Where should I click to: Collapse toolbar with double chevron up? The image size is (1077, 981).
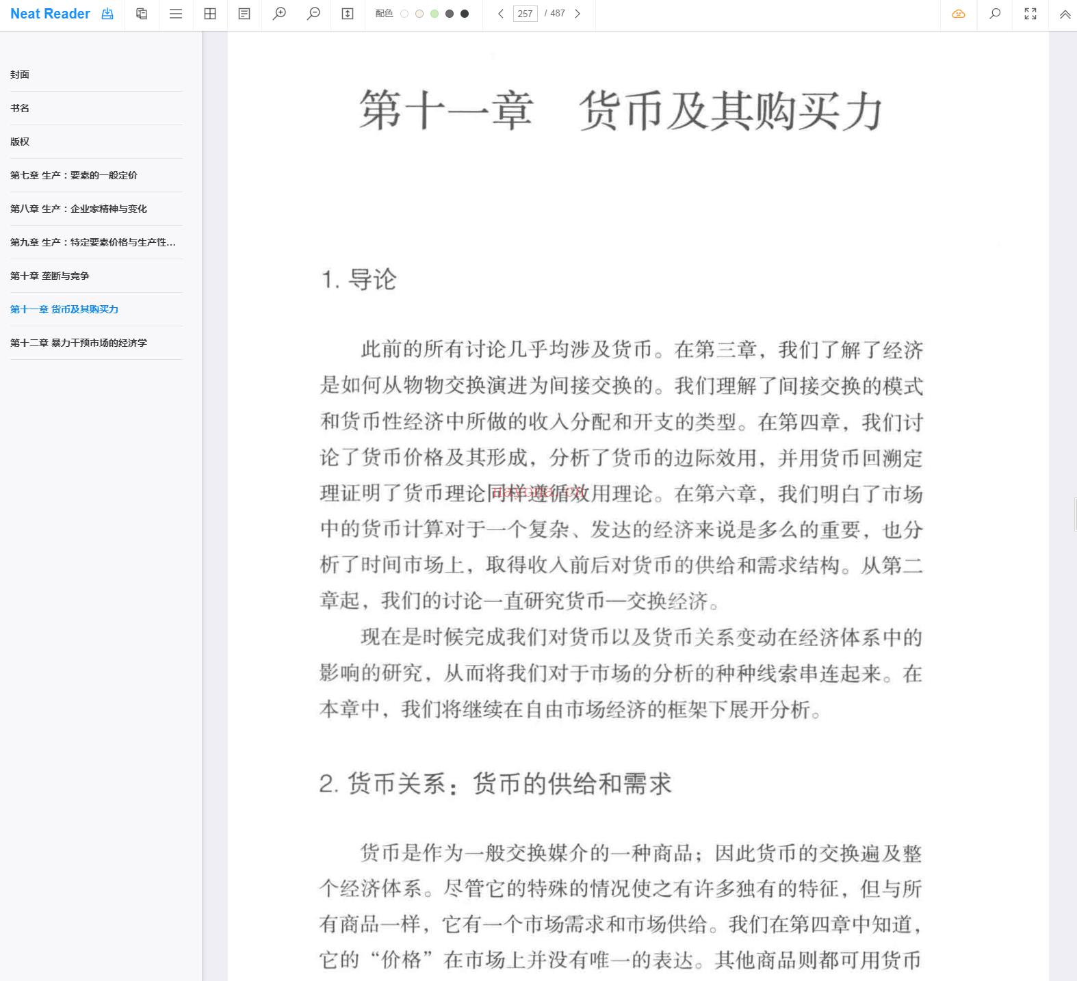click(1065, 14)
